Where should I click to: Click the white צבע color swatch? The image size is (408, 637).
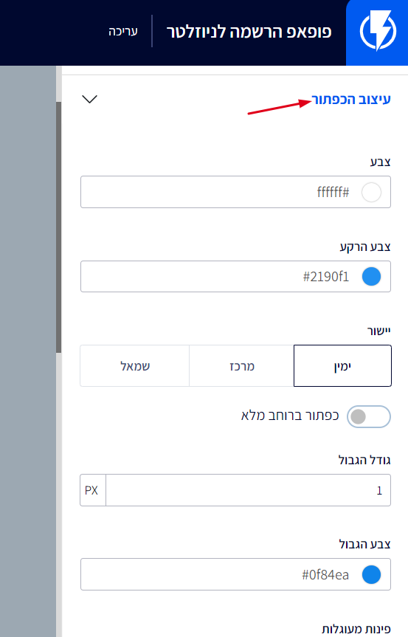[x=371, y=192]
